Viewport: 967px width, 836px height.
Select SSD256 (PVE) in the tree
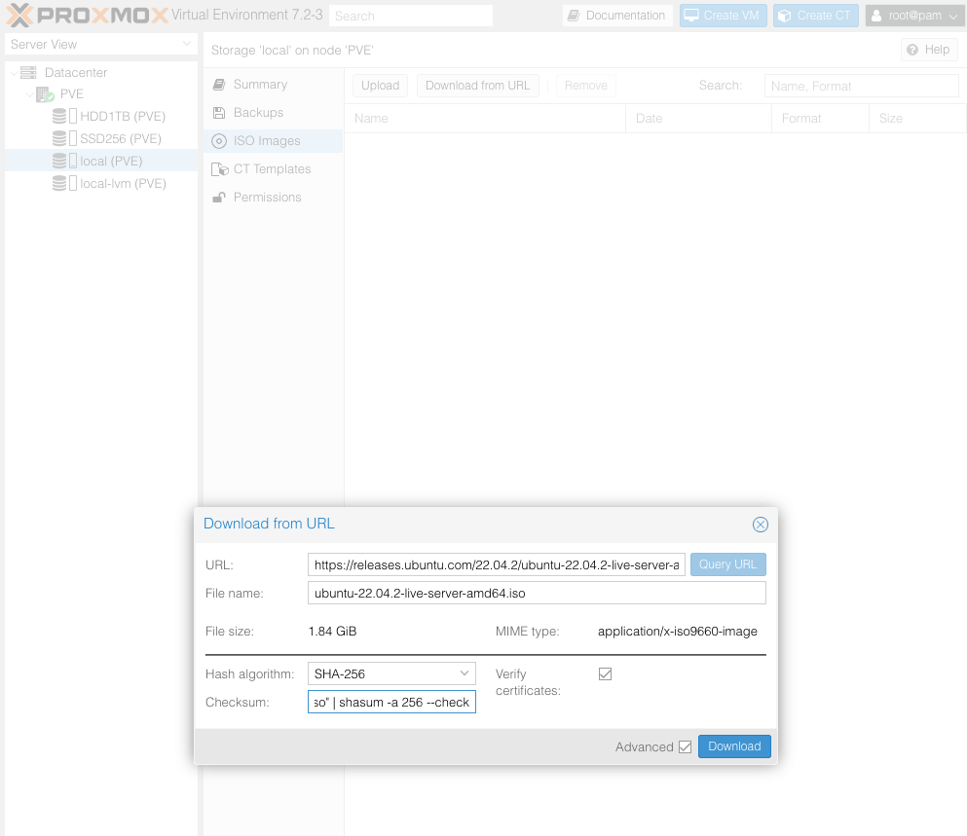[120, 139]
